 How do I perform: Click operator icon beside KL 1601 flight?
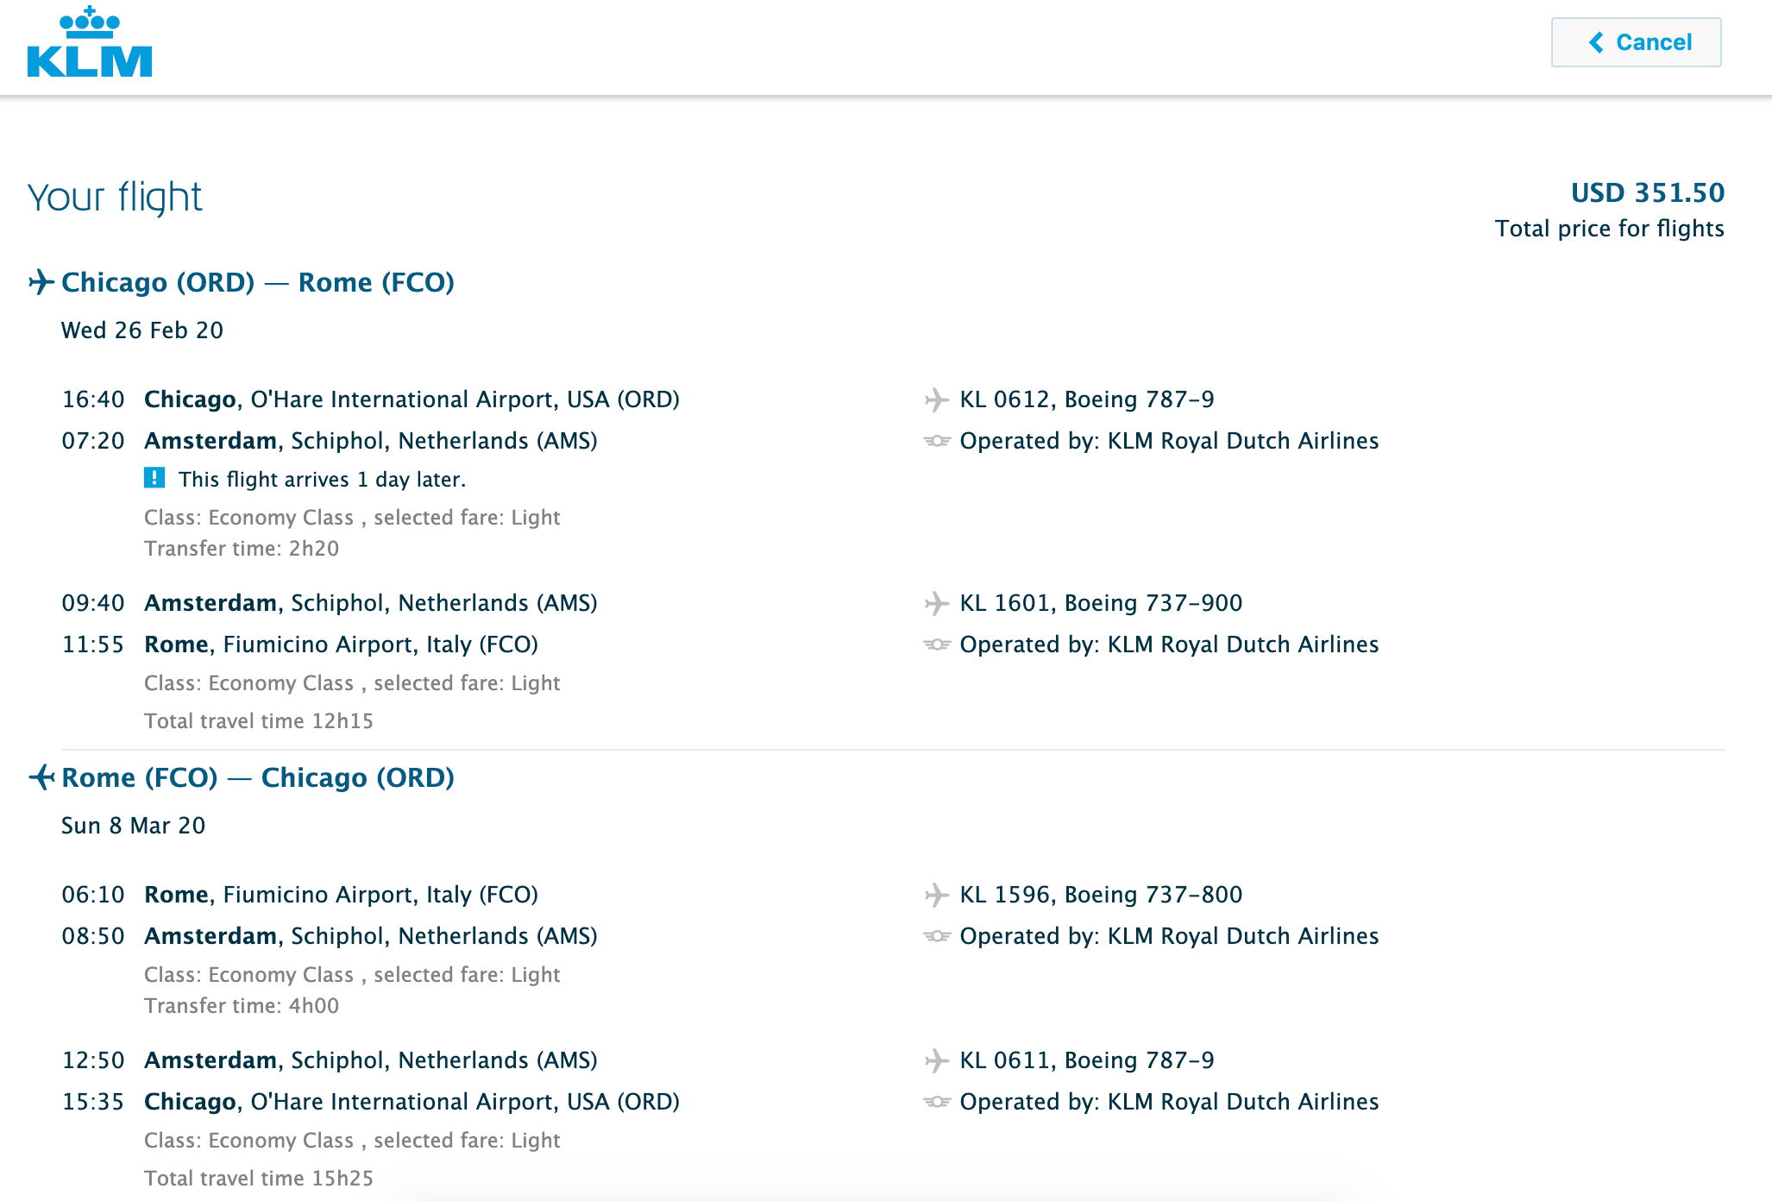[x=936, y=645]
